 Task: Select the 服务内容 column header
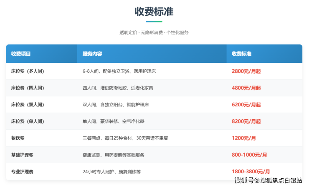(x=93, y=54)
